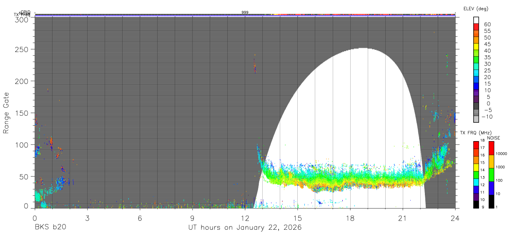The height and width of the screenshot is (236, 512).
Task: Click the 'ELEV (deg)' legend title
Action: (476, 8)
